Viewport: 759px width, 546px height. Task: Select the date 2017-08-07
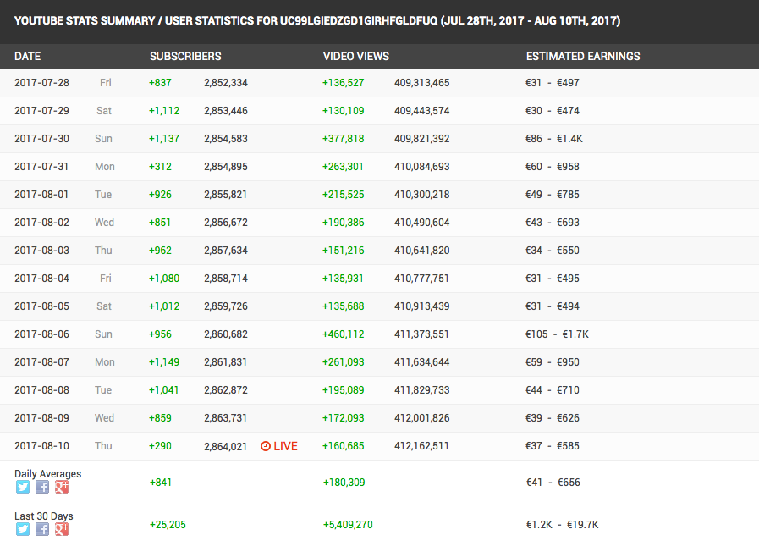click(x=41, y=362)
